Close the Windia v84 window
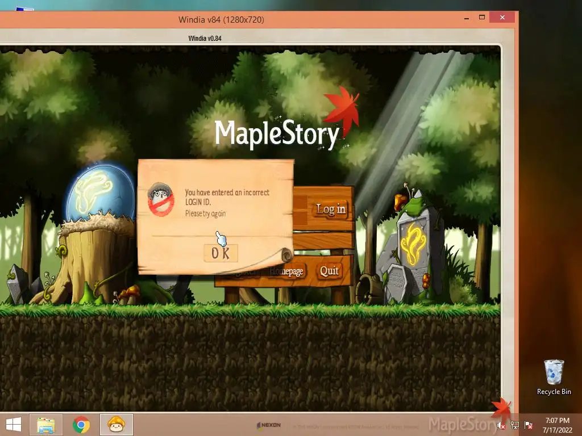Screen dimensions: 582x436 pyautogui.click(x=502, y=18)
